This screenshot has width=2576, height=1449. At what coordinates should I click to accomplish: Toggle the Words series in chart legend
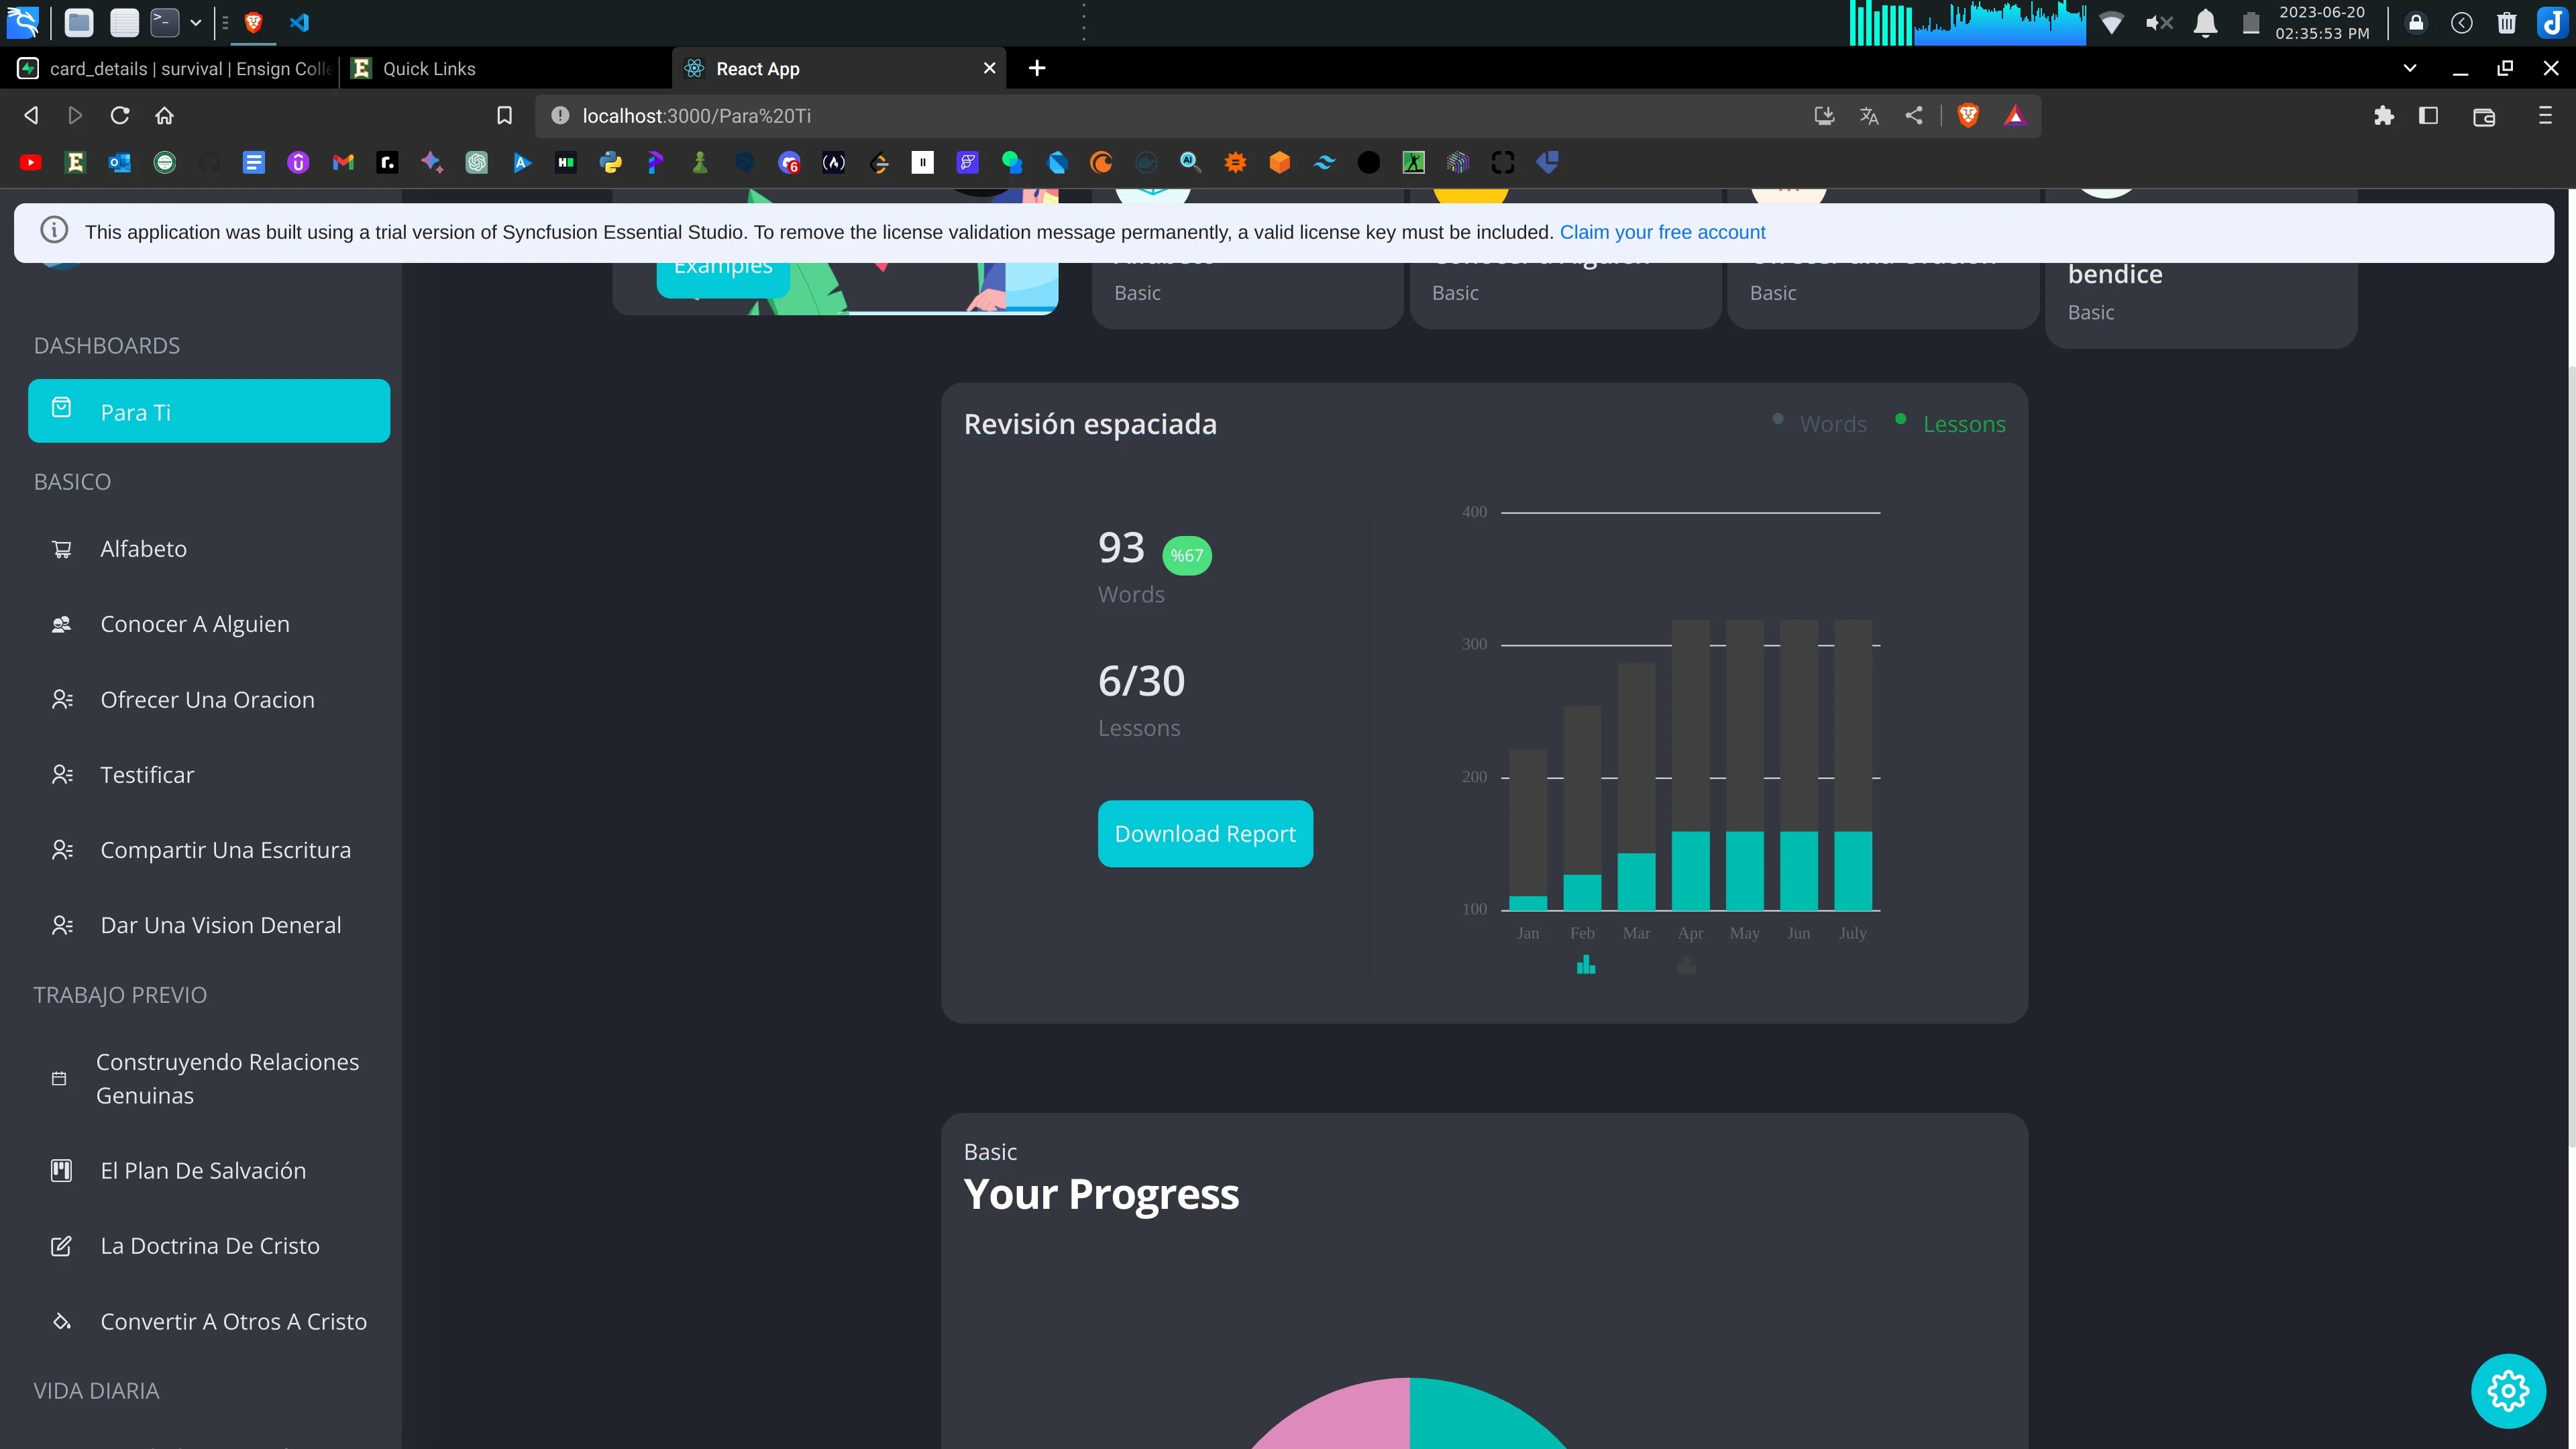1819,424
